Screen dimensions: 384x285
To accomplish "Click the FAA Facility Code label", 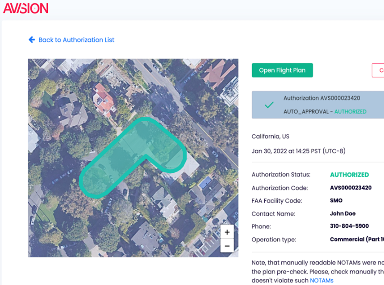I will (277, 201).
